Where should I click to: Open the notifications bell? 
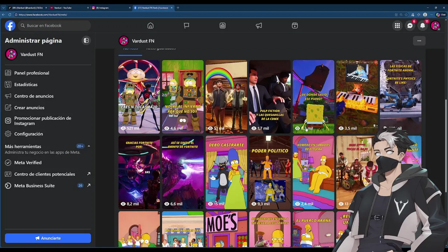[x=422, y=26]
